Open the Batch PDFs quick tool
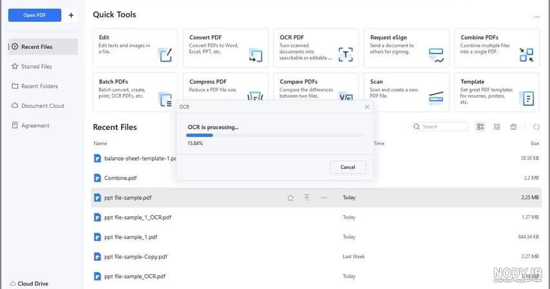 point(135,92)
